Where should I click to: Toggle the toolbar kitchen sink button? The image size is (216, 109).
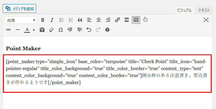(x=136, y=20)
